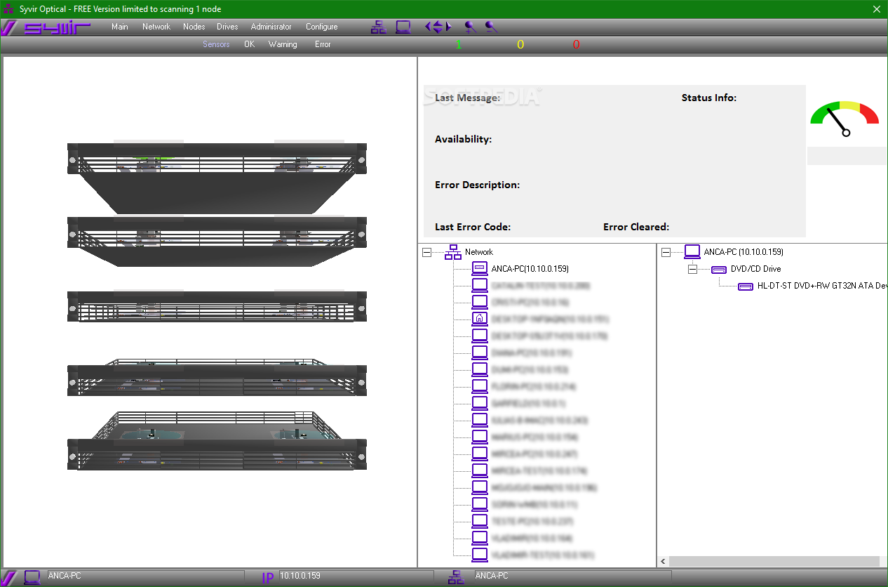Open the Nodes menu
This screenshot has height=587, width=888.
click(194, 27)
